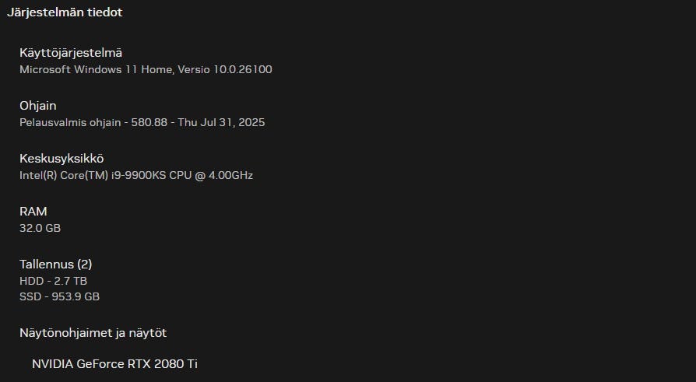Select the Näytönohjaimet ja näytöt label
The width and height of the screenshot is (696, 382).
[x=93, y=333]
